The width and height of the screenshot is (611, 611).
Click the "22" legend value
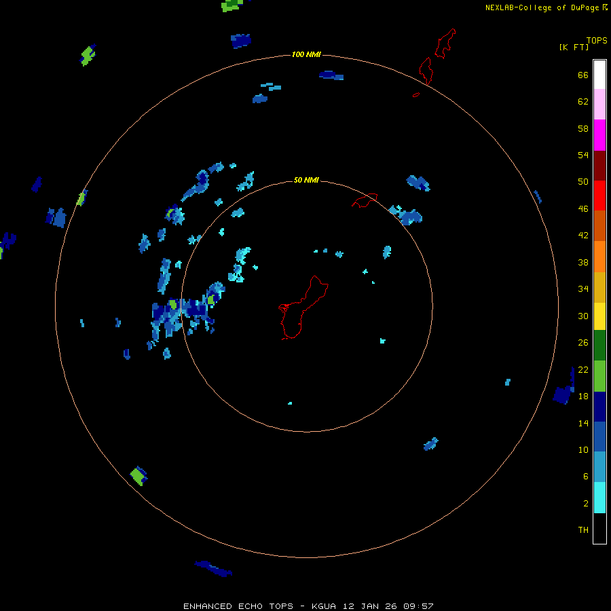(583, 369)
